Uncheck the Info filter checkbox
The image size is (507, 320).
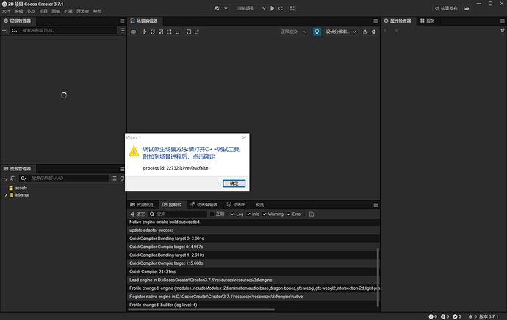point(248,214)
